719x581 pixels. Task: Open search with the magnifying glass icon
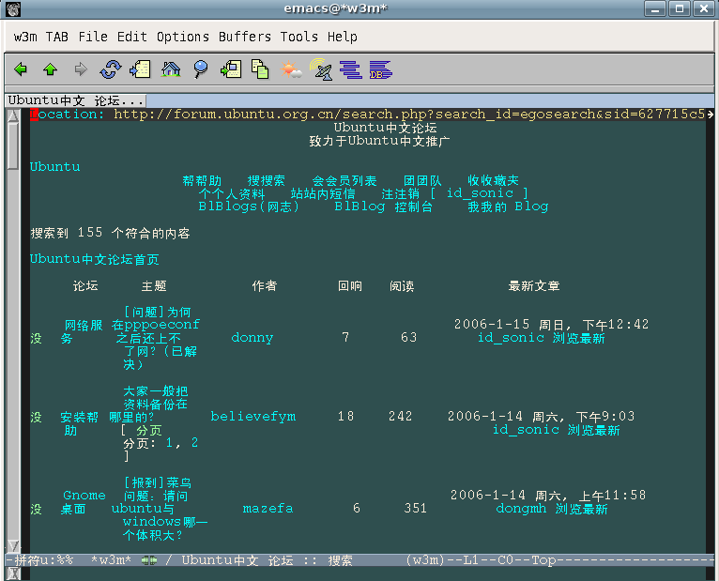pyautogui.click(x=200, y=69)
